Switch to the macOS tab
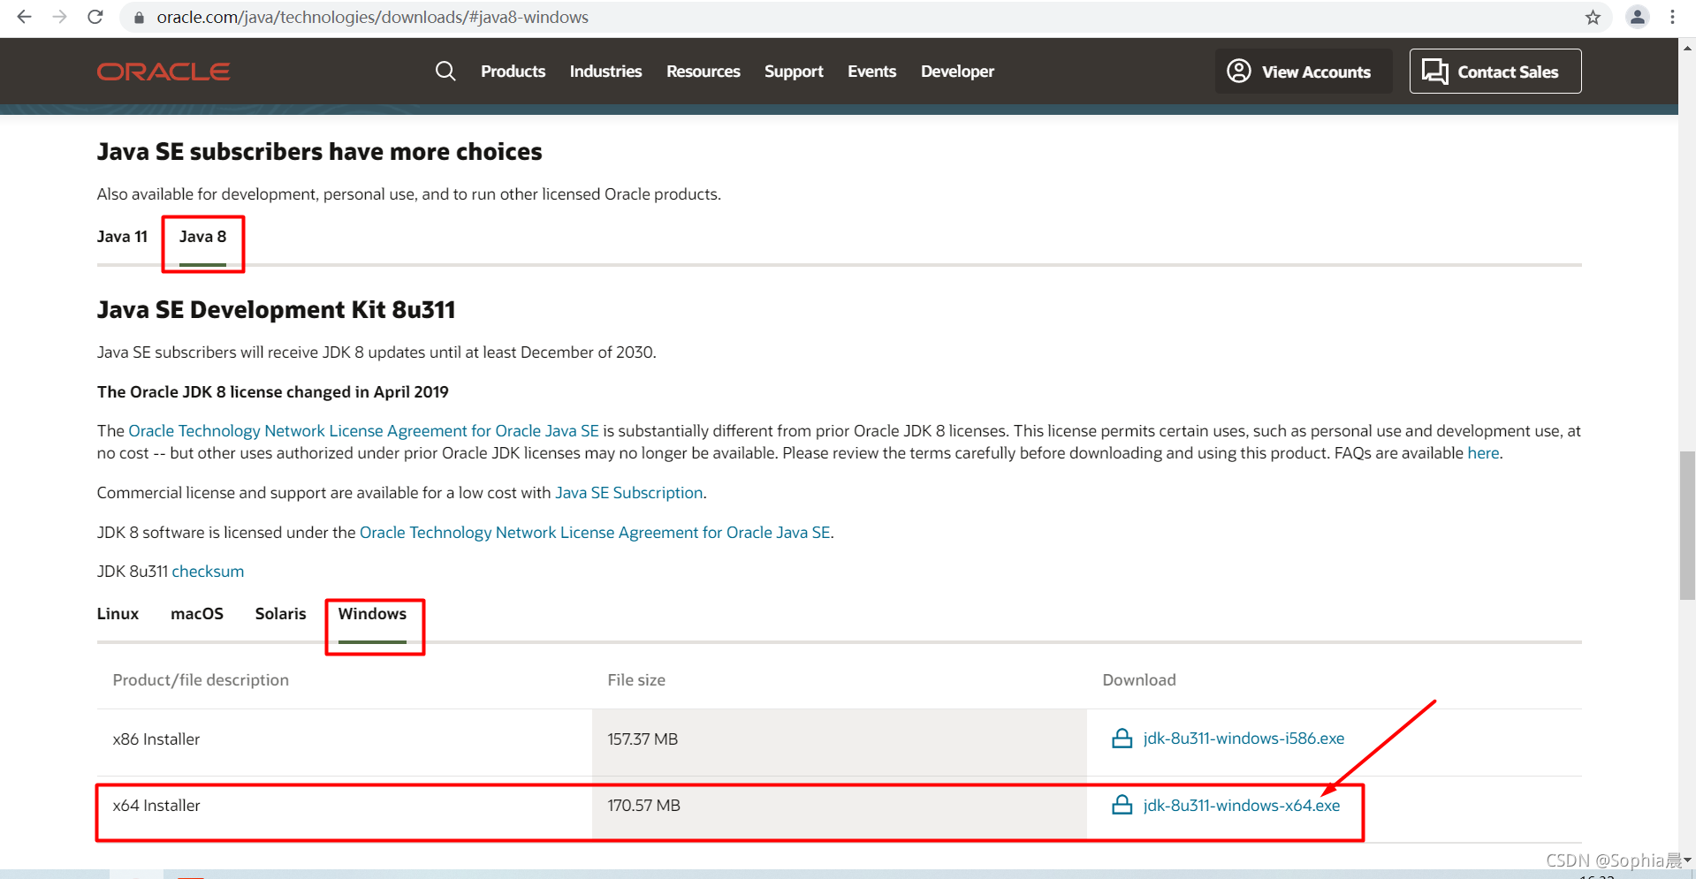 click(x=197, y=614)
